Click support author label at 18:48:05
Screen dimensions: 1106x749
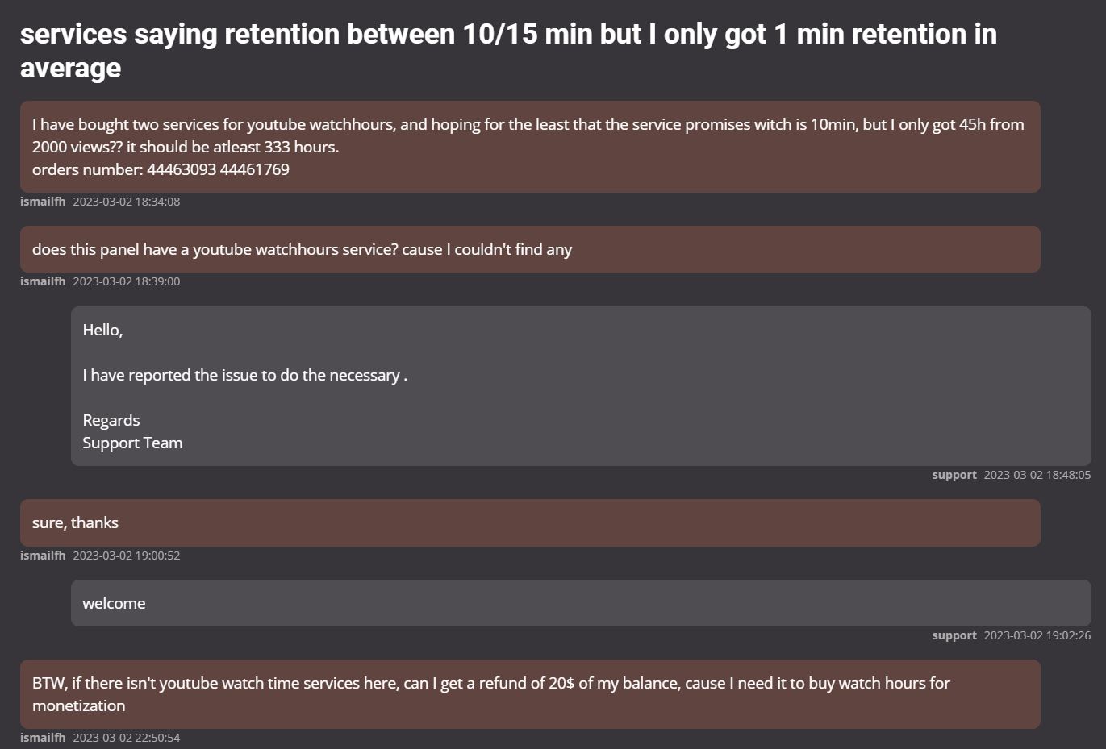[954, 475]
